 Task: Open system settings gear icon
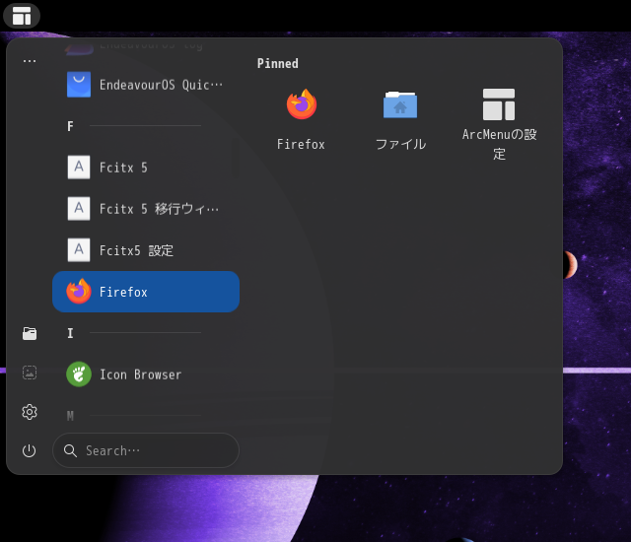point(30,412)
